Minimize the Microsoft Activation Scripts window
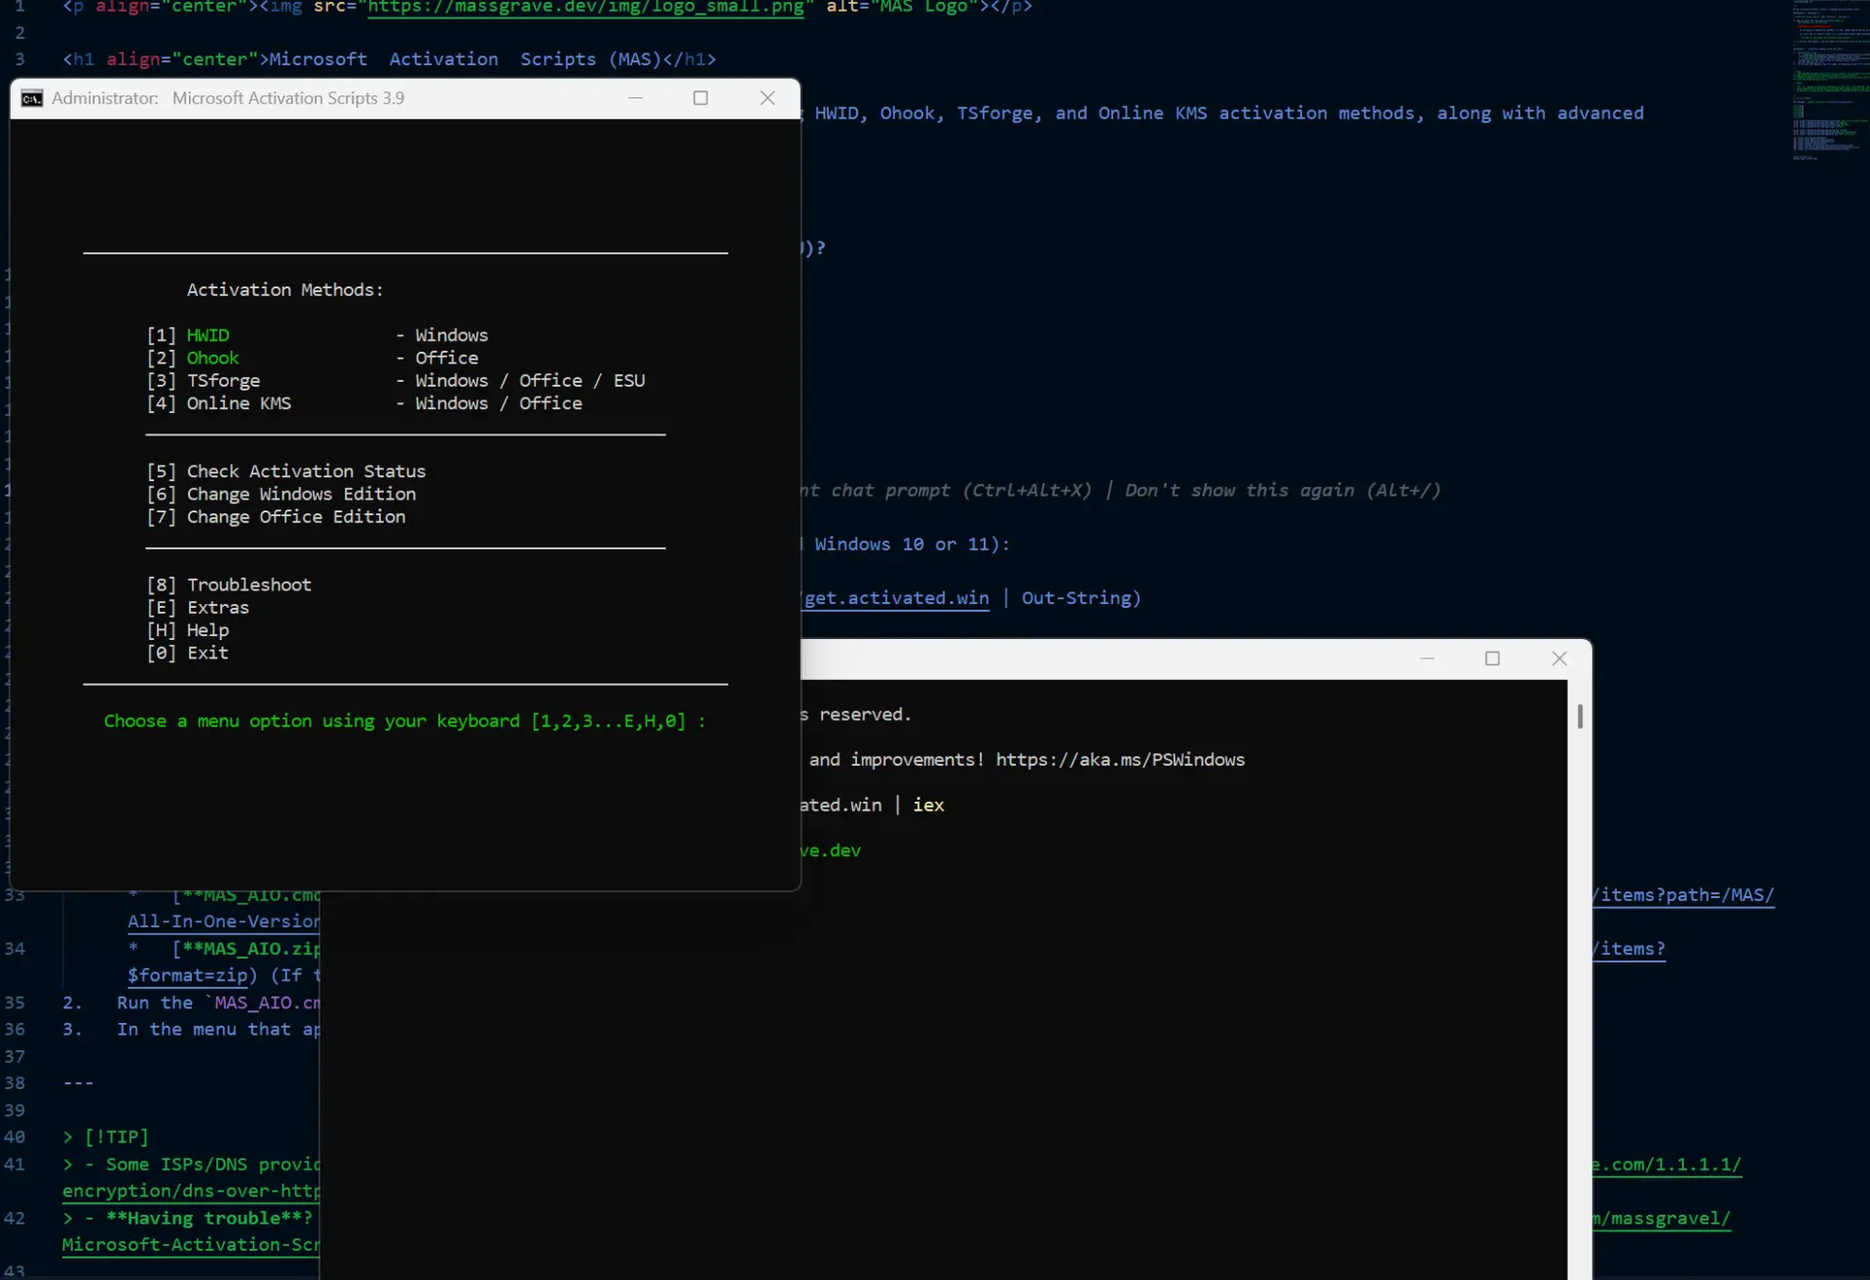This screenshot has height=1280, width=1870. coord(635,98)
